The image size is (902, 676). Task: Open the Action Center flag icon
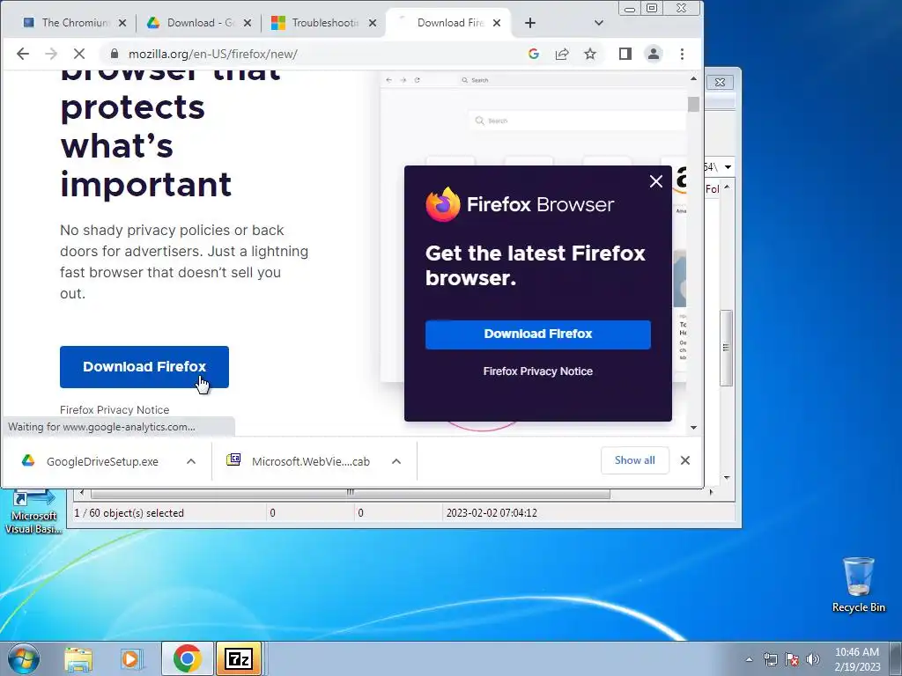pos(792,659)
